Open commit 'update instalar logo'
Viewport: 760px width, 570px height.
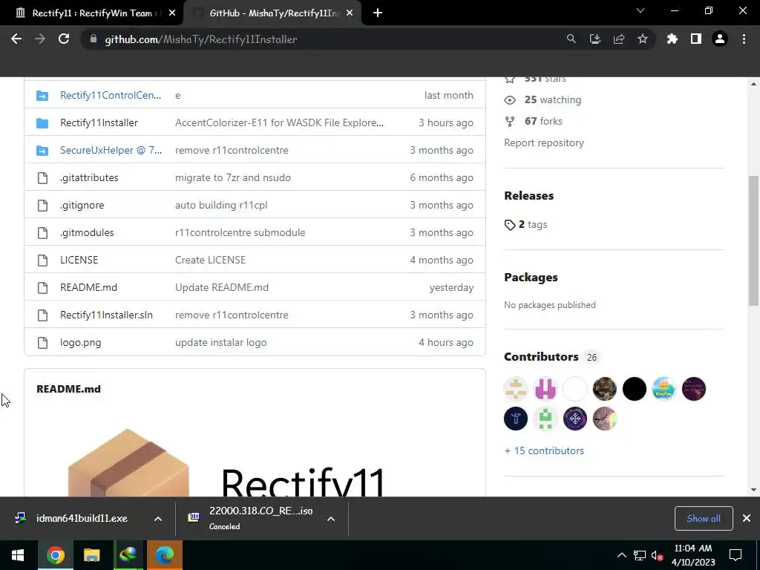coord(220,343)
